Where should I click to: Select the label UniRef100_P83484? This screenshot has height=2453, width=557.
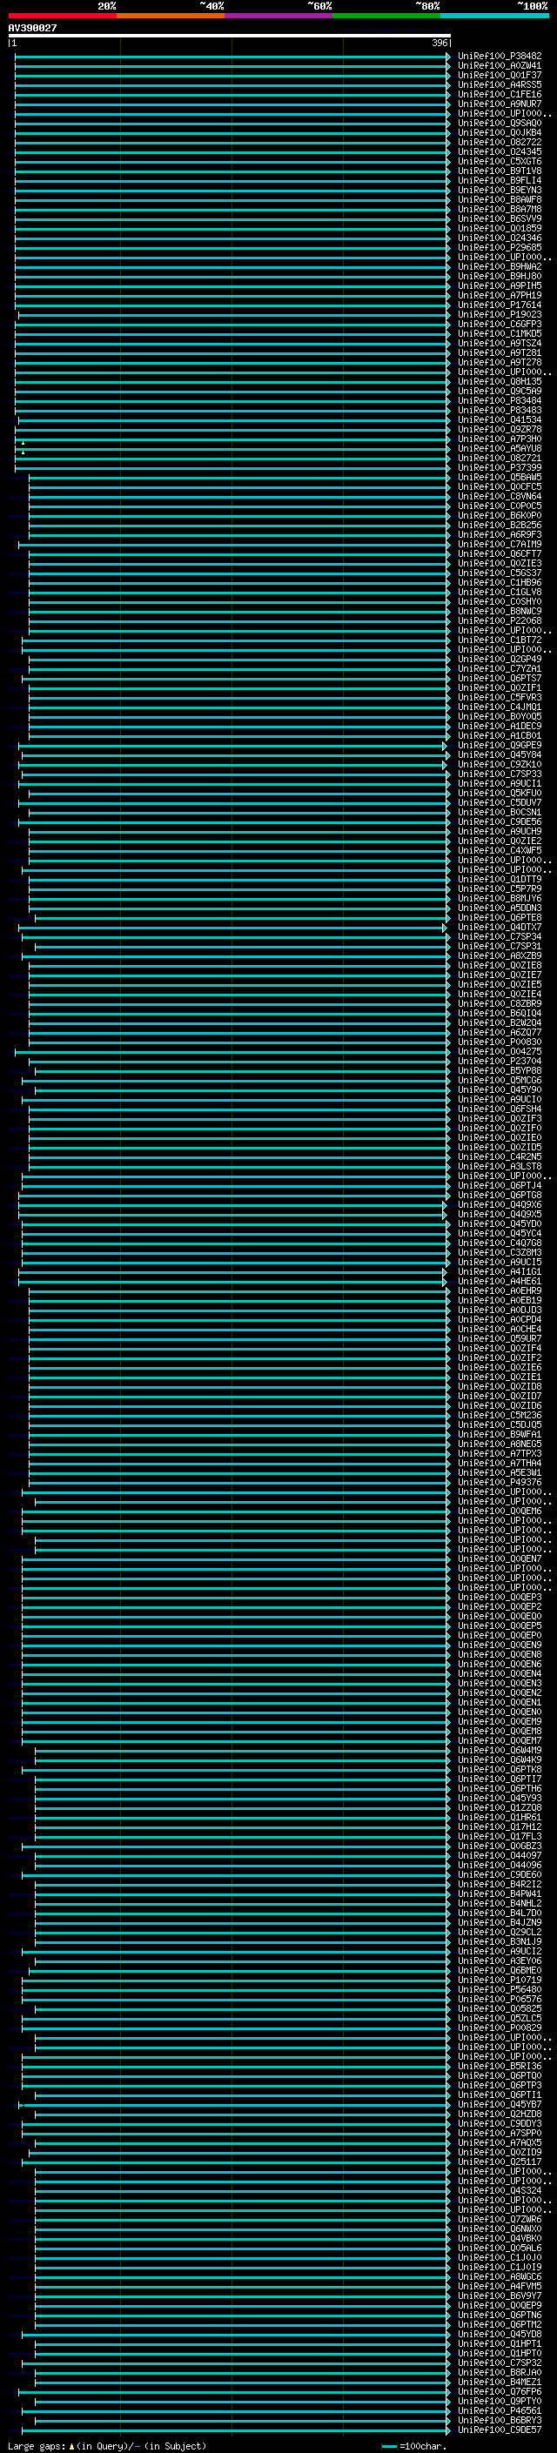pyautogui.click(x=500, y=401)
